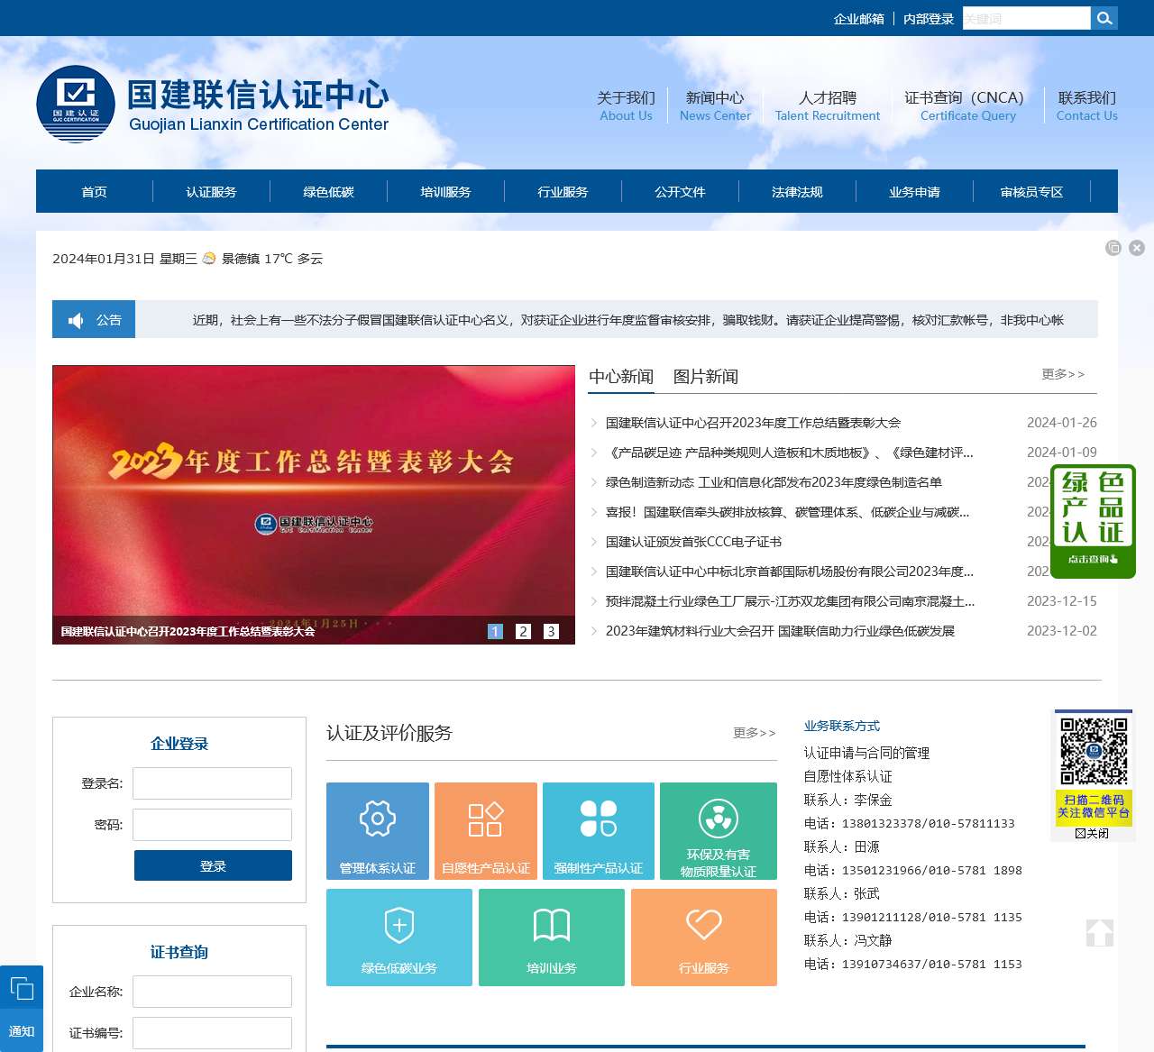Open the 内部登录 link

tap(929, 19)
